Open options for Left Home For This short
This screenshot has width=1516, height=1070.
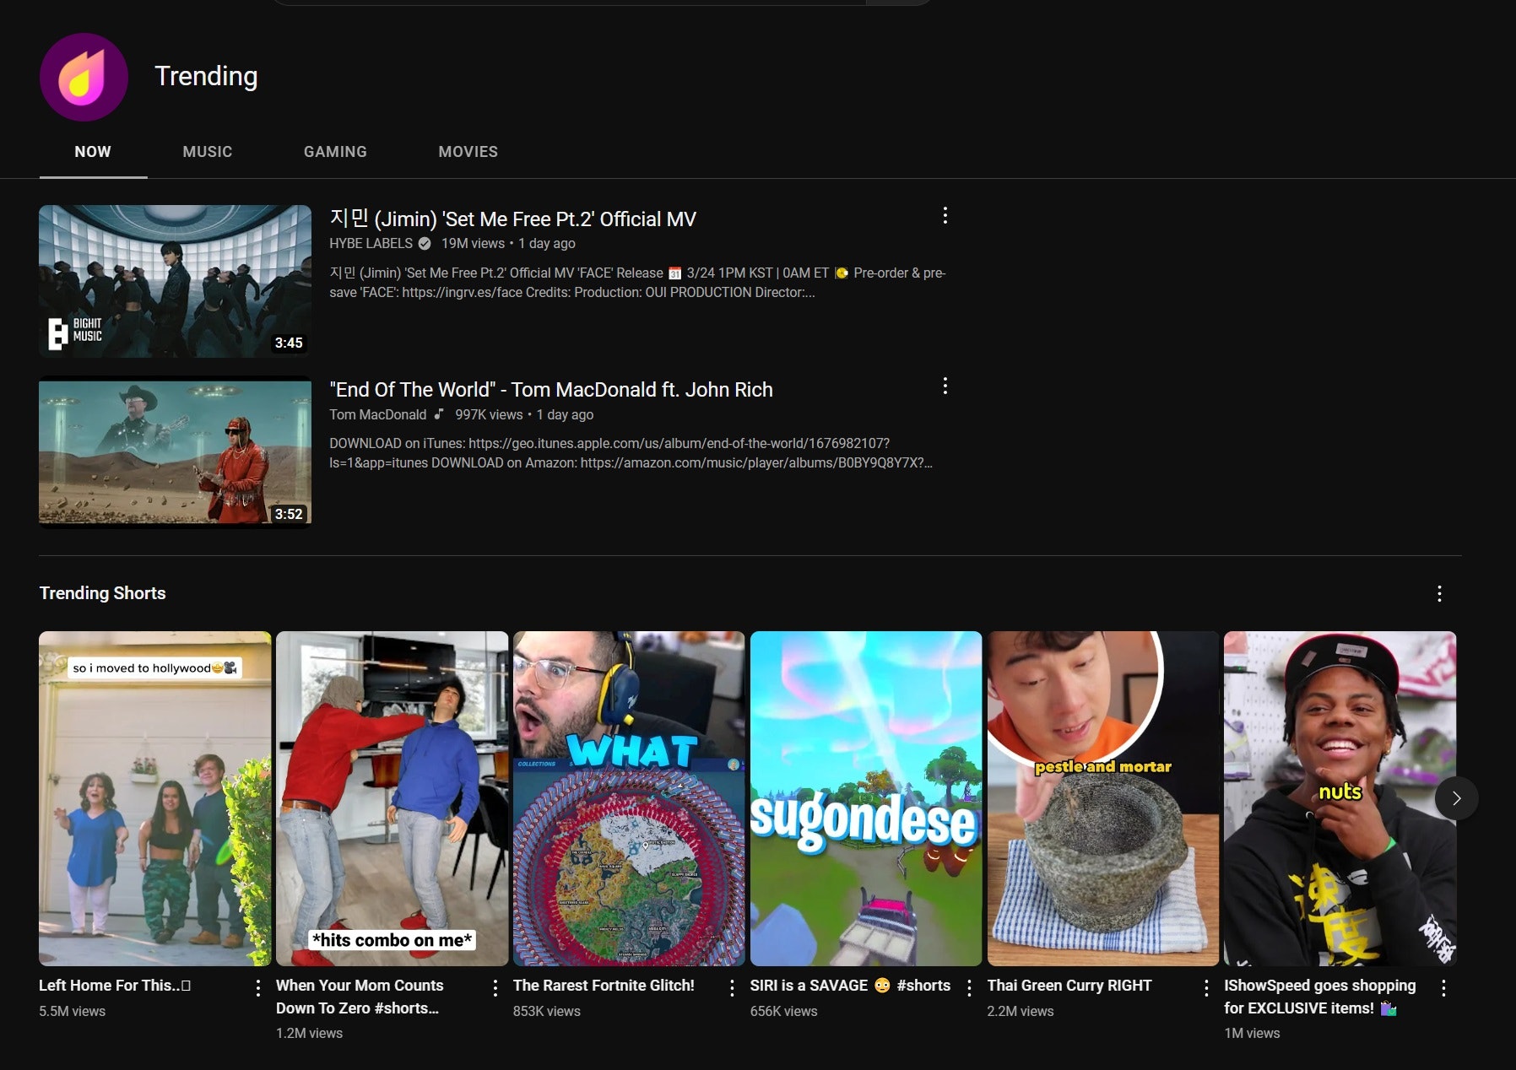[x=257, y=988]
